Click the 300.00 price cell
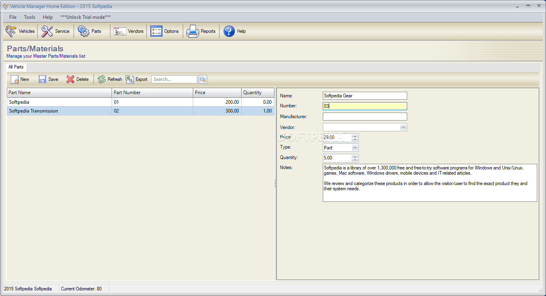 coord(217,111)
